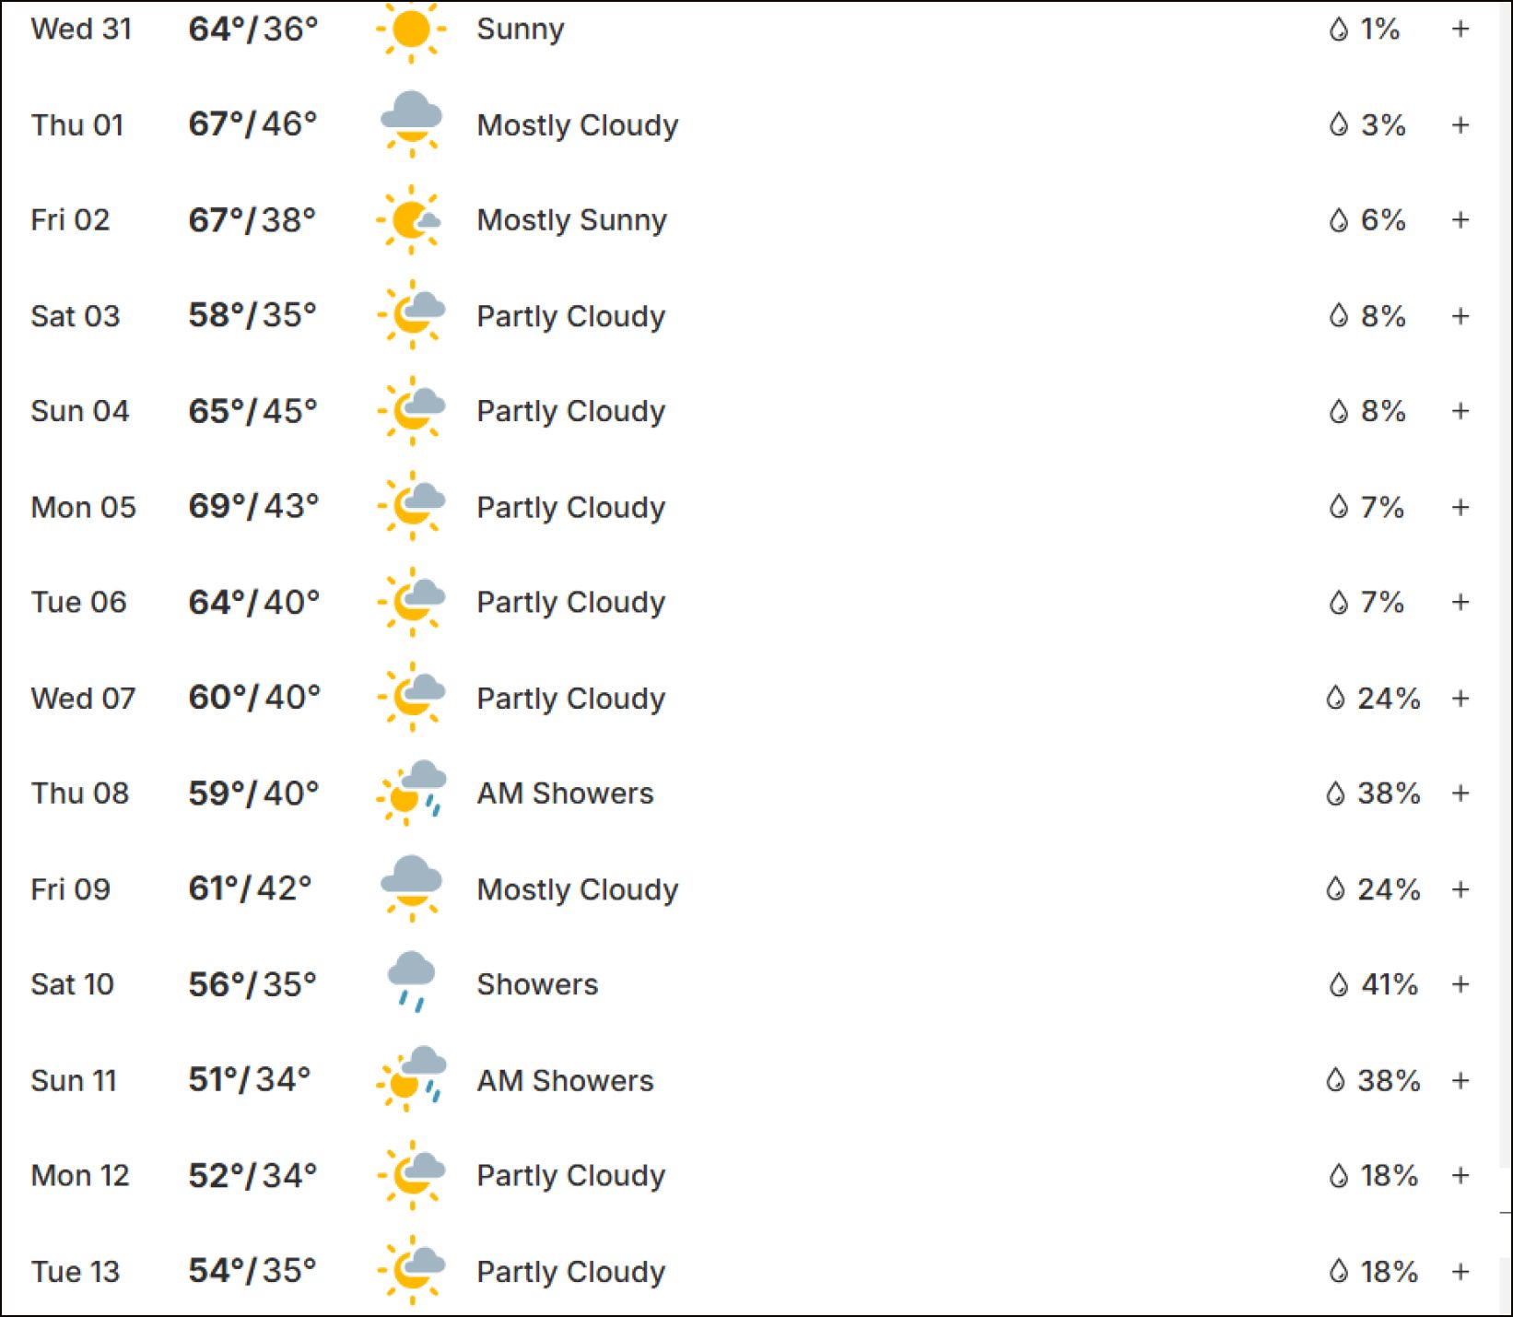This screenshot has height=1317, width=1513.
Task: Select the Wed 07 date label
Action: click(x=83, y=698)
